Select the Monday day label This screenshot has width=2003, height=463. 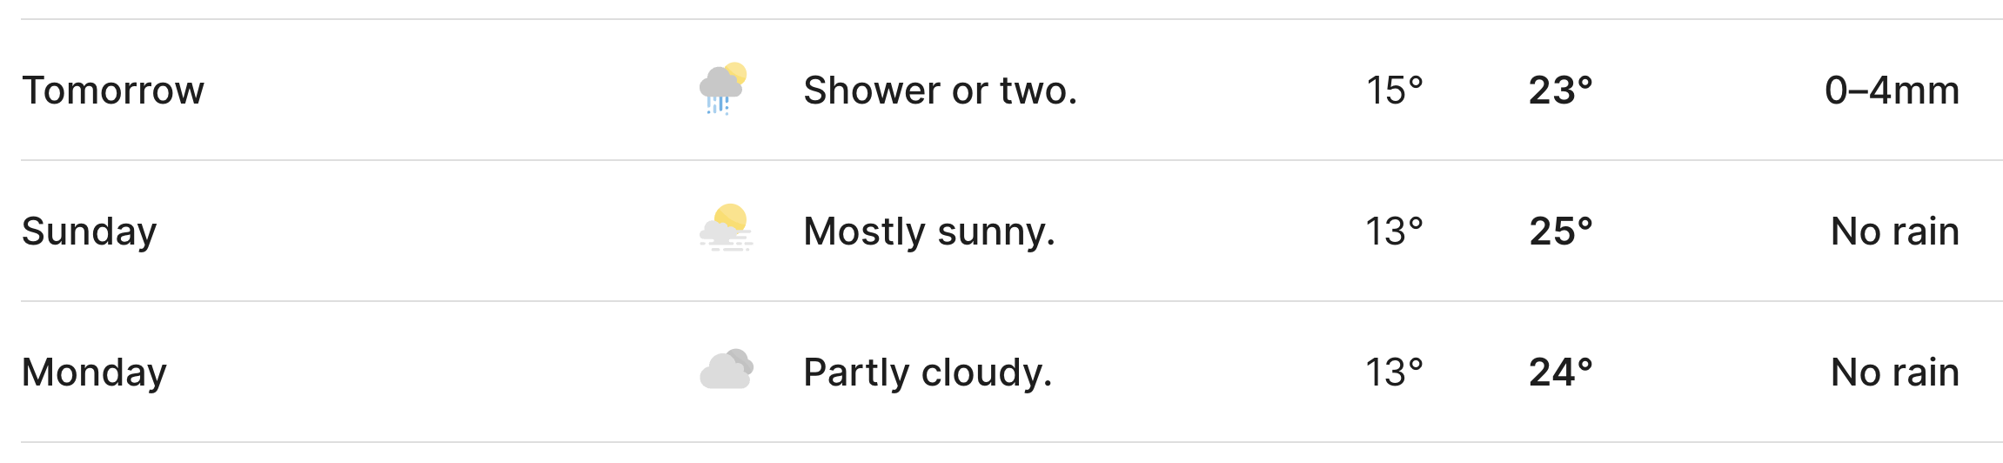94,372
